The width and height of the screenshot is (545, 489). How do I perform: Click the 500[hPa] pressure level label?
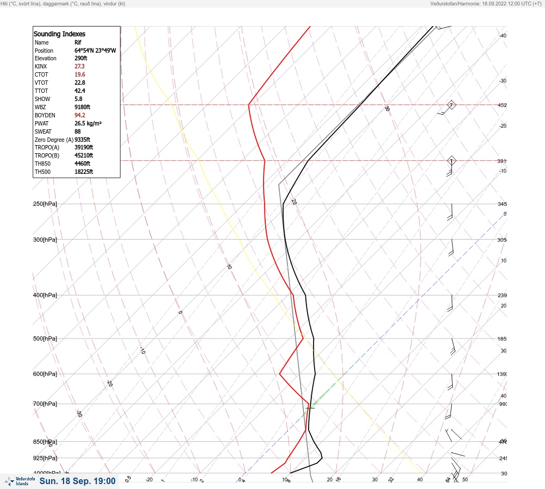coord(45,339)
